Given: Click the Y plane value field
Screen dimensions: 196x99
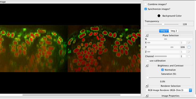Looking at the screenshot, I should pyautogui.click(x=183, y=47).
